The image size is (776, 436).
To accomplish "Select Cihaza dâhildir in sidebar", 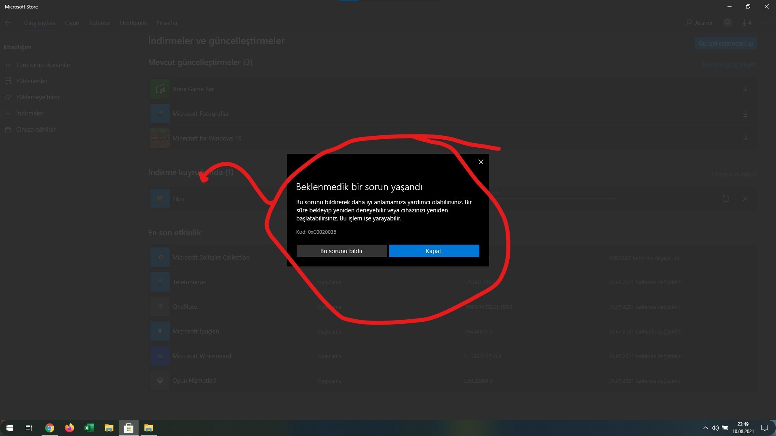I will click(x=36, y=130).
